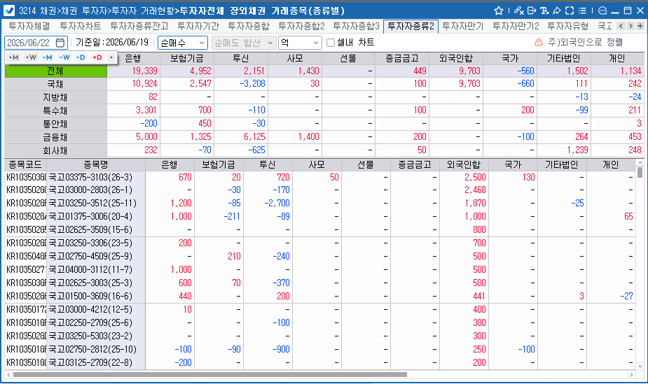This screenshot has width=648, height=384.
Task: Select the 투자자종류2 tab
Action: 411,27
